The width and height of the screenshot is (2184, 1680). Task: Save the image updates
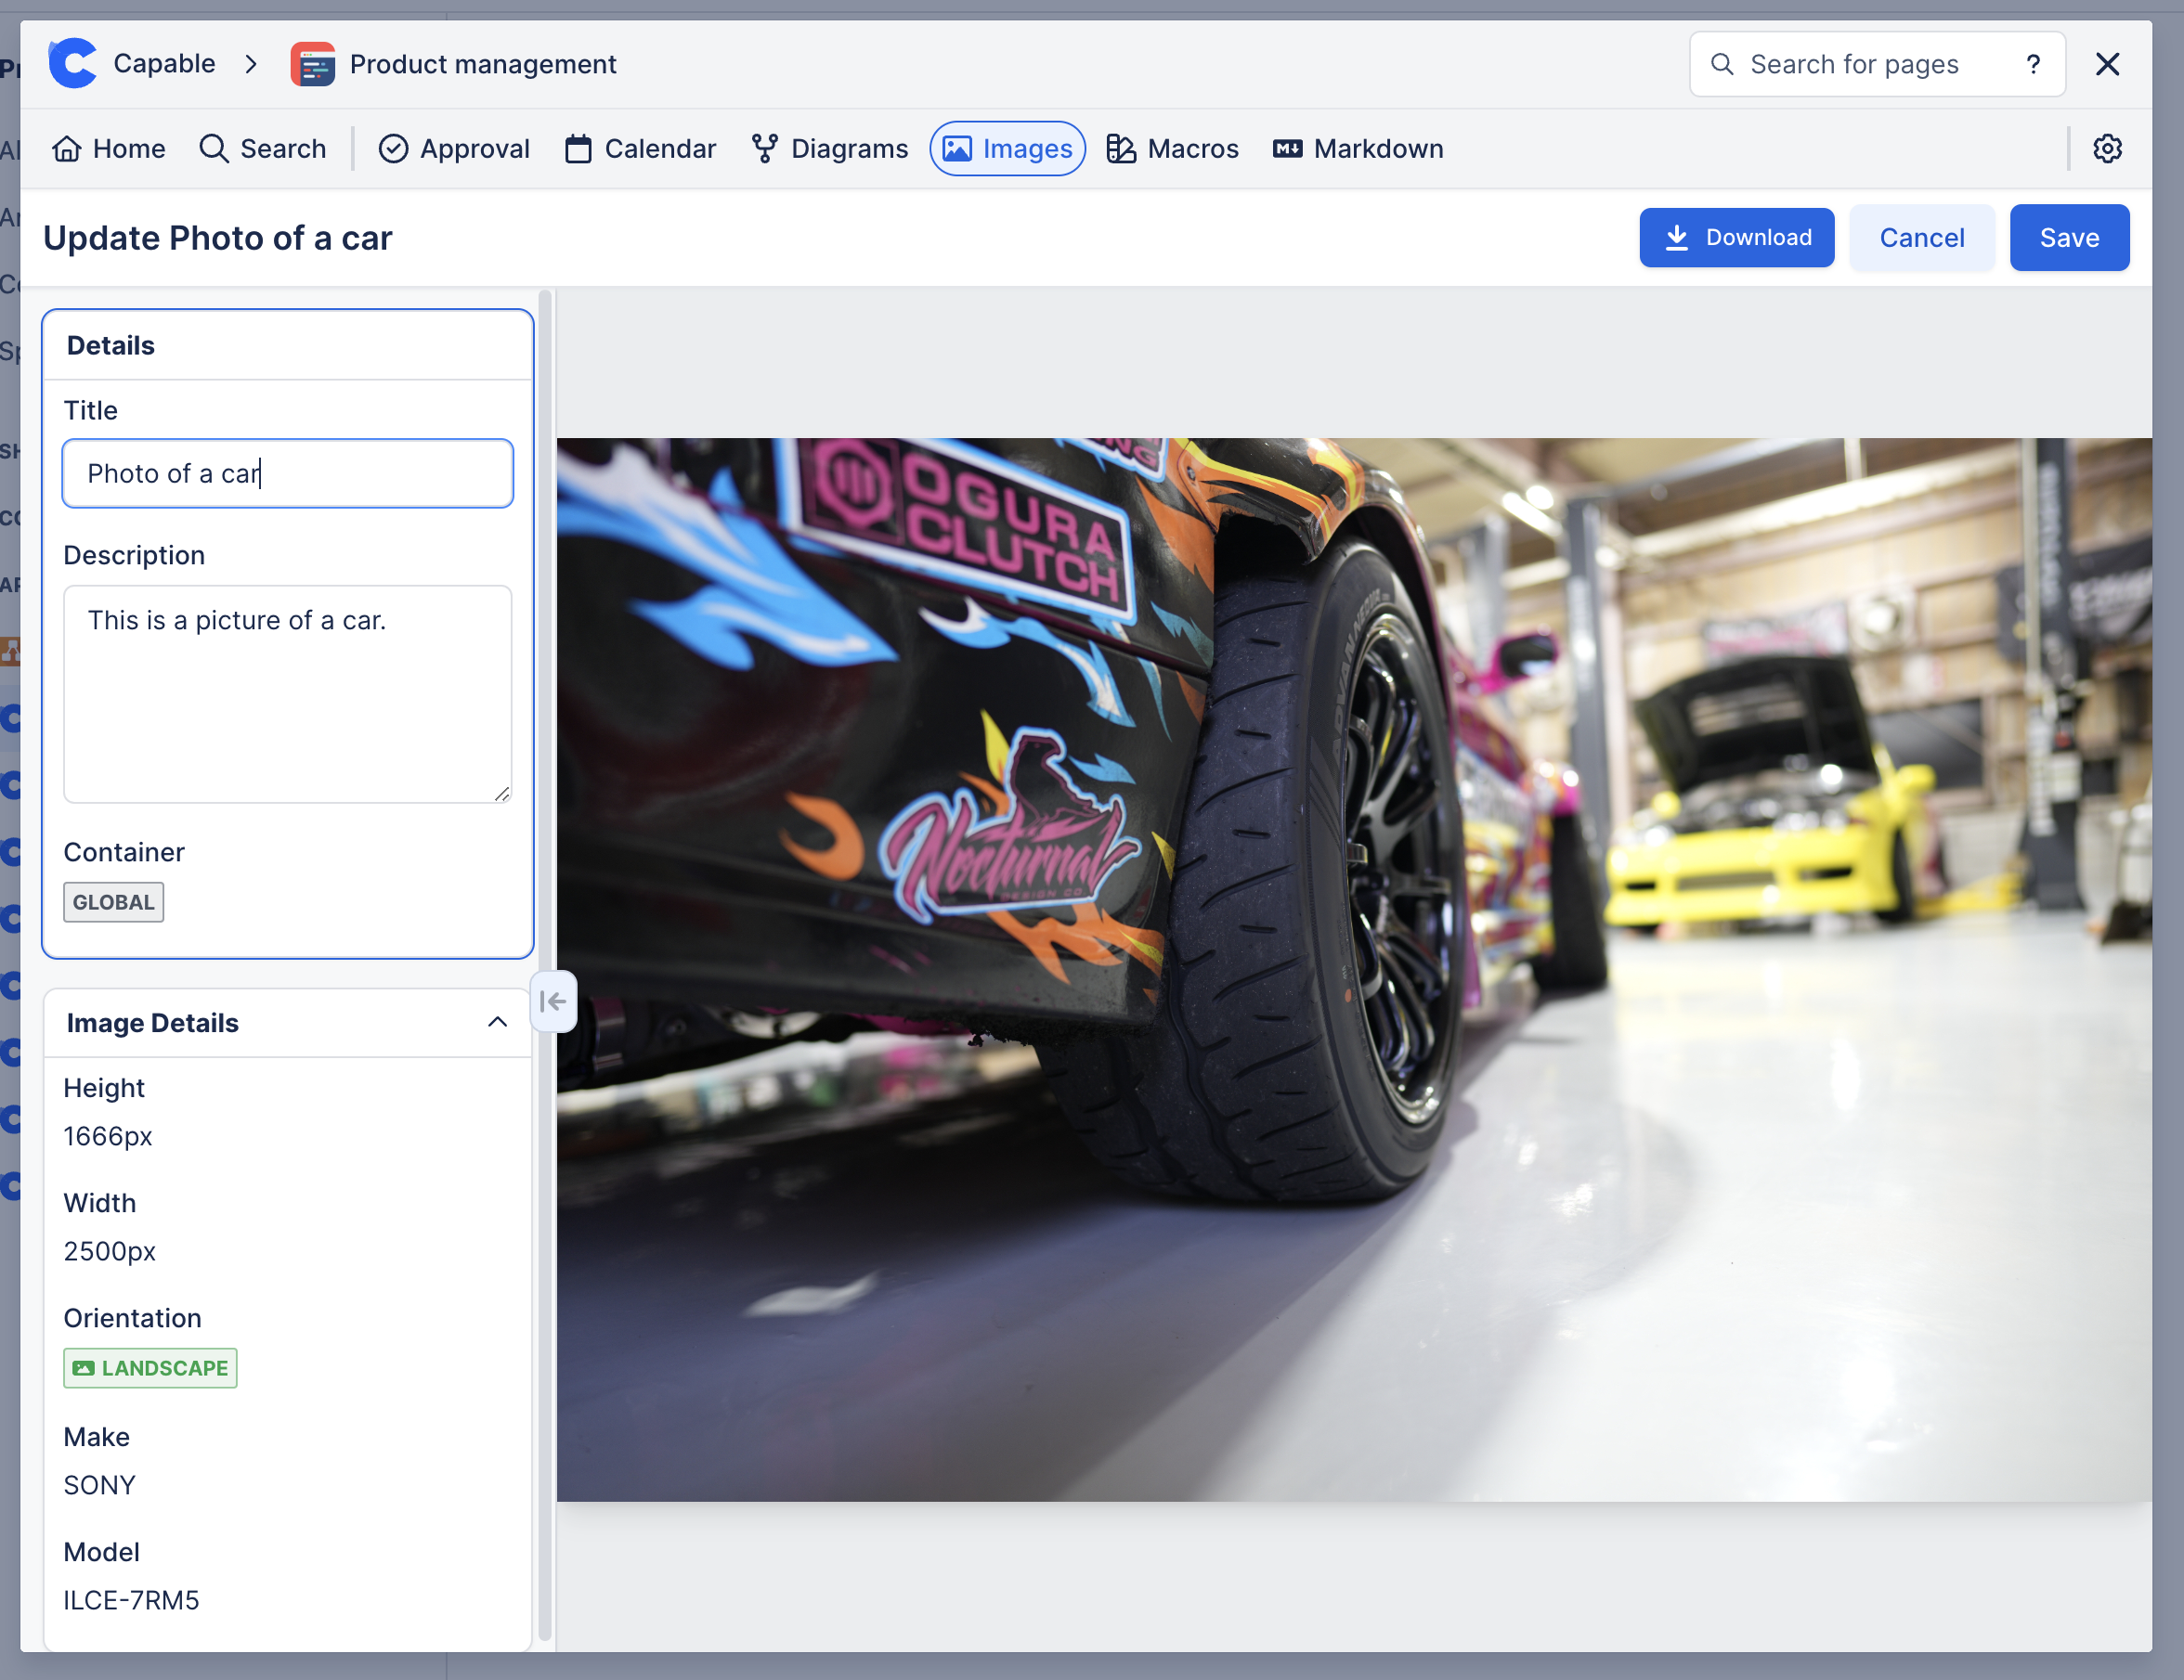point(2068,238)
